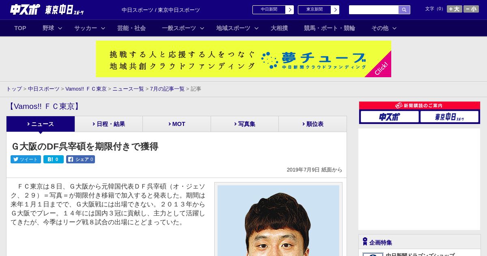Click the 中スポ logo in header
Viewport: 487px width, 256px height.
click(x=25, y=9)
